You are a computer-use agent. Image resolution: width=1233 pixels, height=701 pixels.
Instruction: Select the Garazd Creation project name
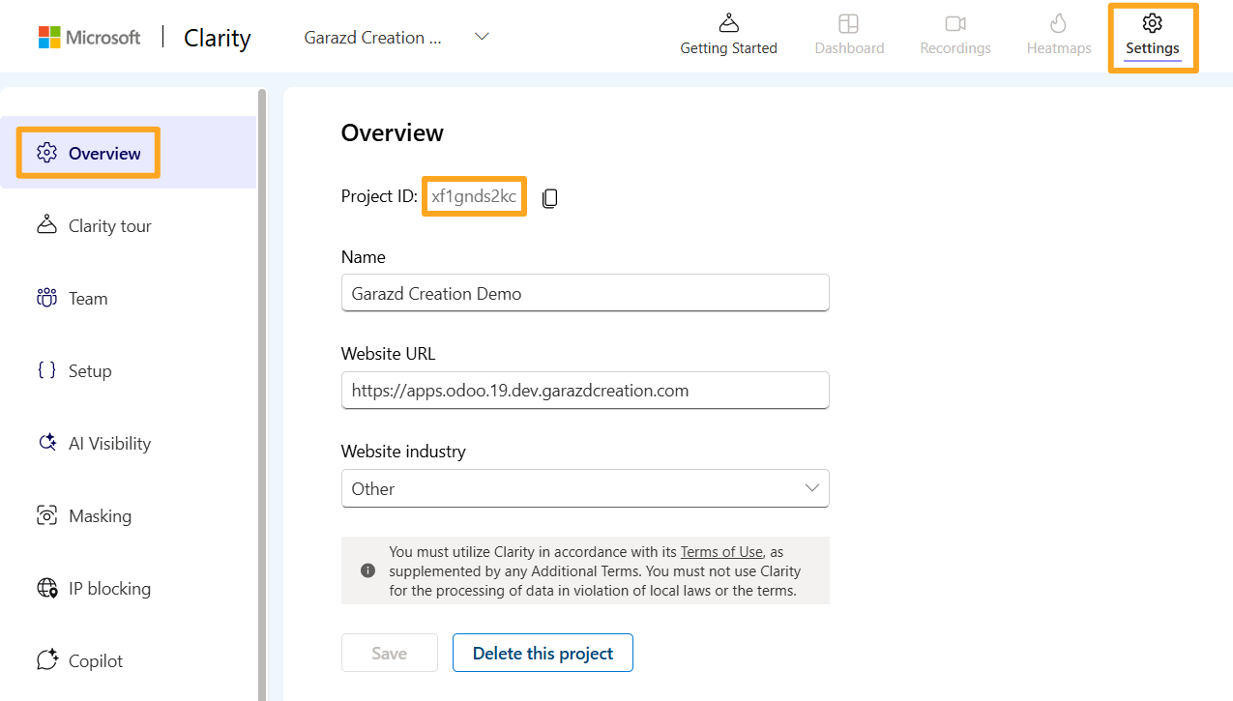point(372,38)
